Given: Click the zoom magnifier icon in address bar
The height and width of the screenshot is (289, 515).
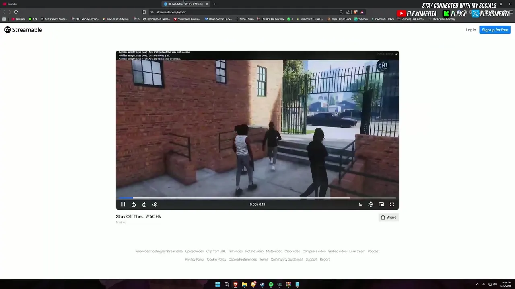Looking at the screenshot, I should (341, 12).
